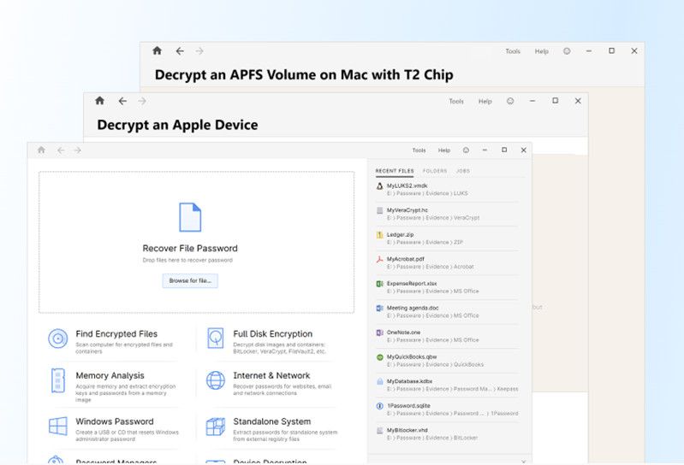
Task: Switch to Recent Files tab
Action: (395, 171)
